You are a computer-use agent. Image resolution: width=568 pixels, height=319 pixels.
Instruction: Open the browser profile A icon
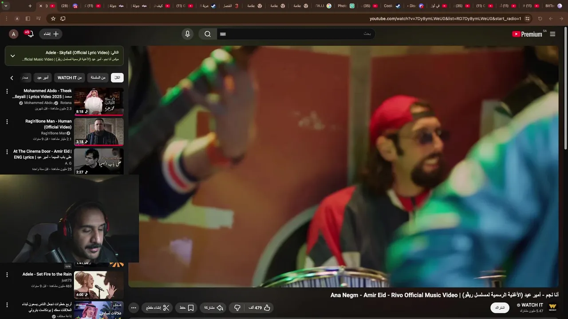coord(17,19)
